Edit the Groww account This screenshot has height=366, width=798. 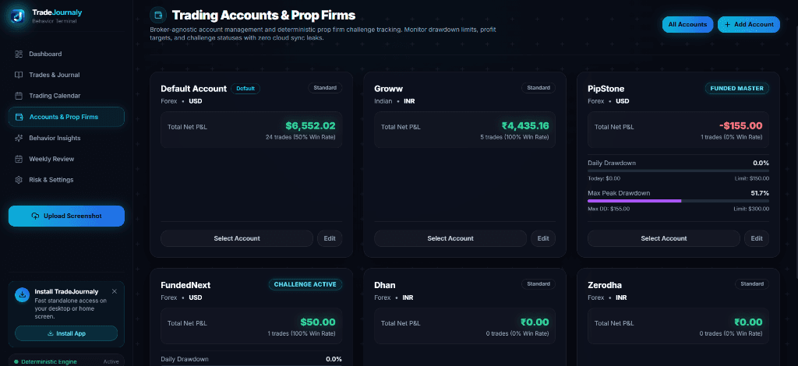click(x=543, y=238)
